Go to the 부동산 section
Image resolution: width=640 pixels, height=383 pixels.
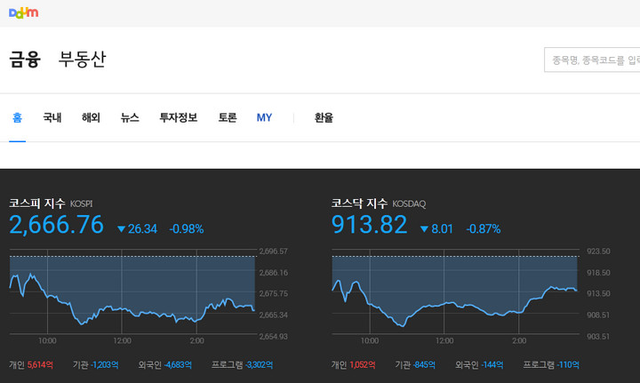(x=82, y=60)
